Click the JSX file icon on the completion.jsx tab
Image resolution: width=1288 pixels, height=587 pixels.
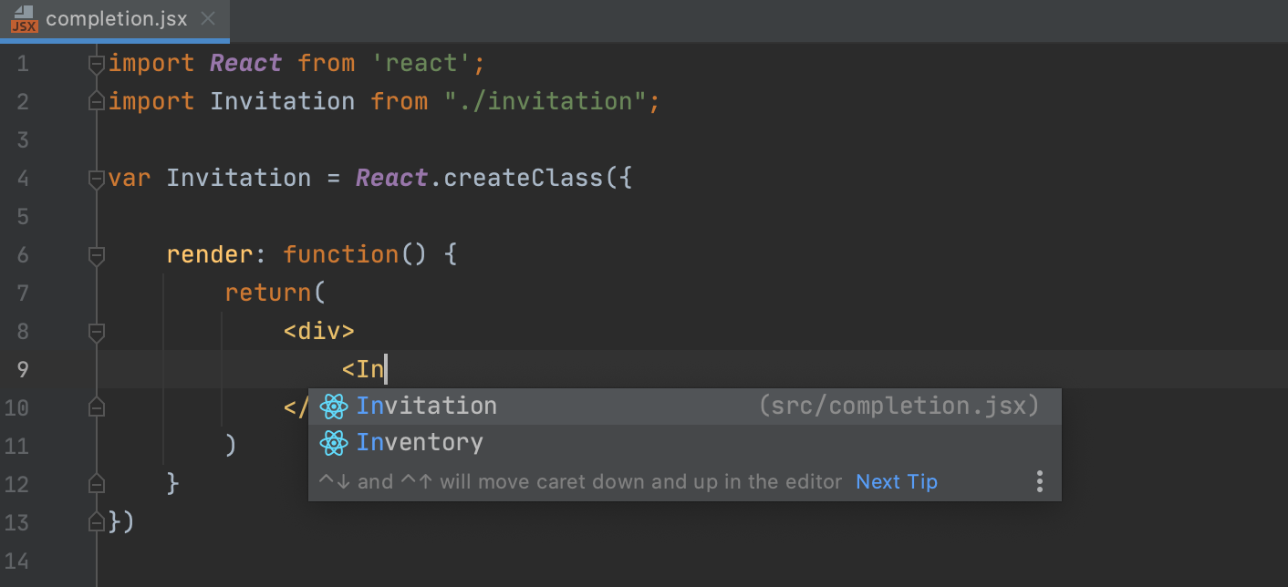(24, 17)
